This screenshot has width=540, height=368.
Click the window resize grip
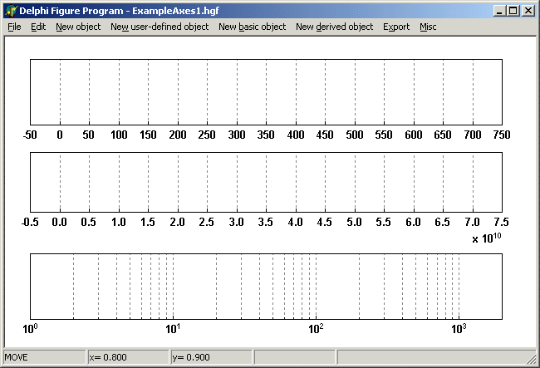tap(532, 359)
